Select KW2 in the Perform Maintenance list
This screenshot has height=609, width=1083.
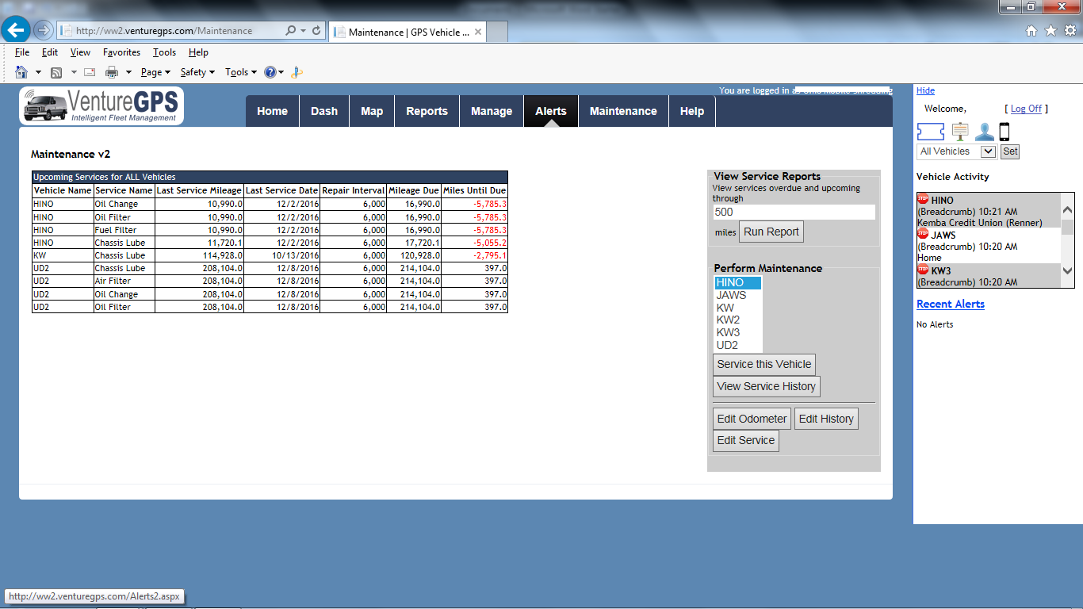point(728,320)
